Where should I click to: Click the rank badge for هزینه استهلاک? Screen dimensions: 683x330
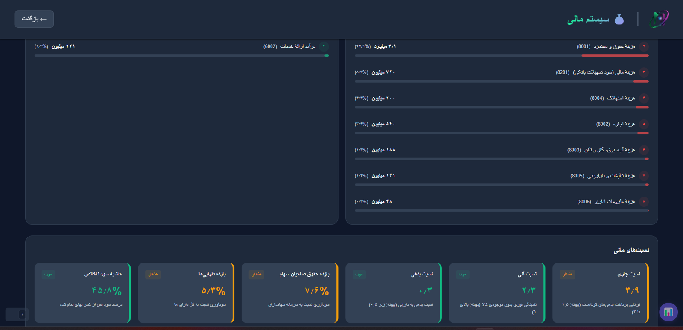pyautogui.click(x=644, y=98)
